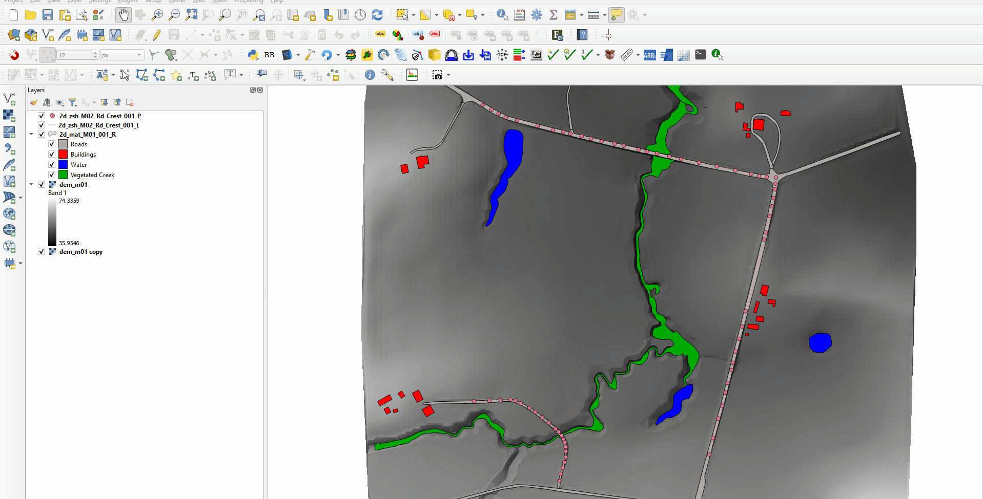This screenshot has height=499, width=983.
Task: Uncheck the Buildings category checkbox
Action: [x=52, y=154]
